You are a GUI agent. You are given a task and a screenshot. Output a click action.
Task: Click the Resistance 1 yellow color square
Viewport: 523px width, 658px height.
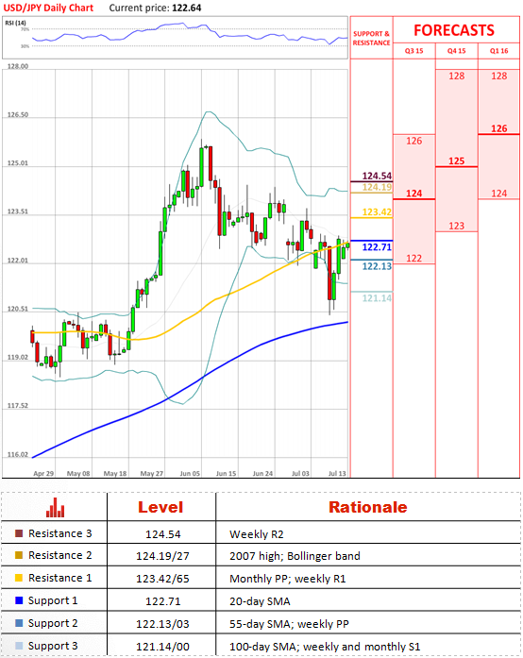[19, 578]
